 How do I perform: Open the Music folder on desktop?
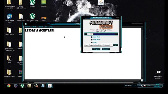pyautogui.click(x=9, y=59)
